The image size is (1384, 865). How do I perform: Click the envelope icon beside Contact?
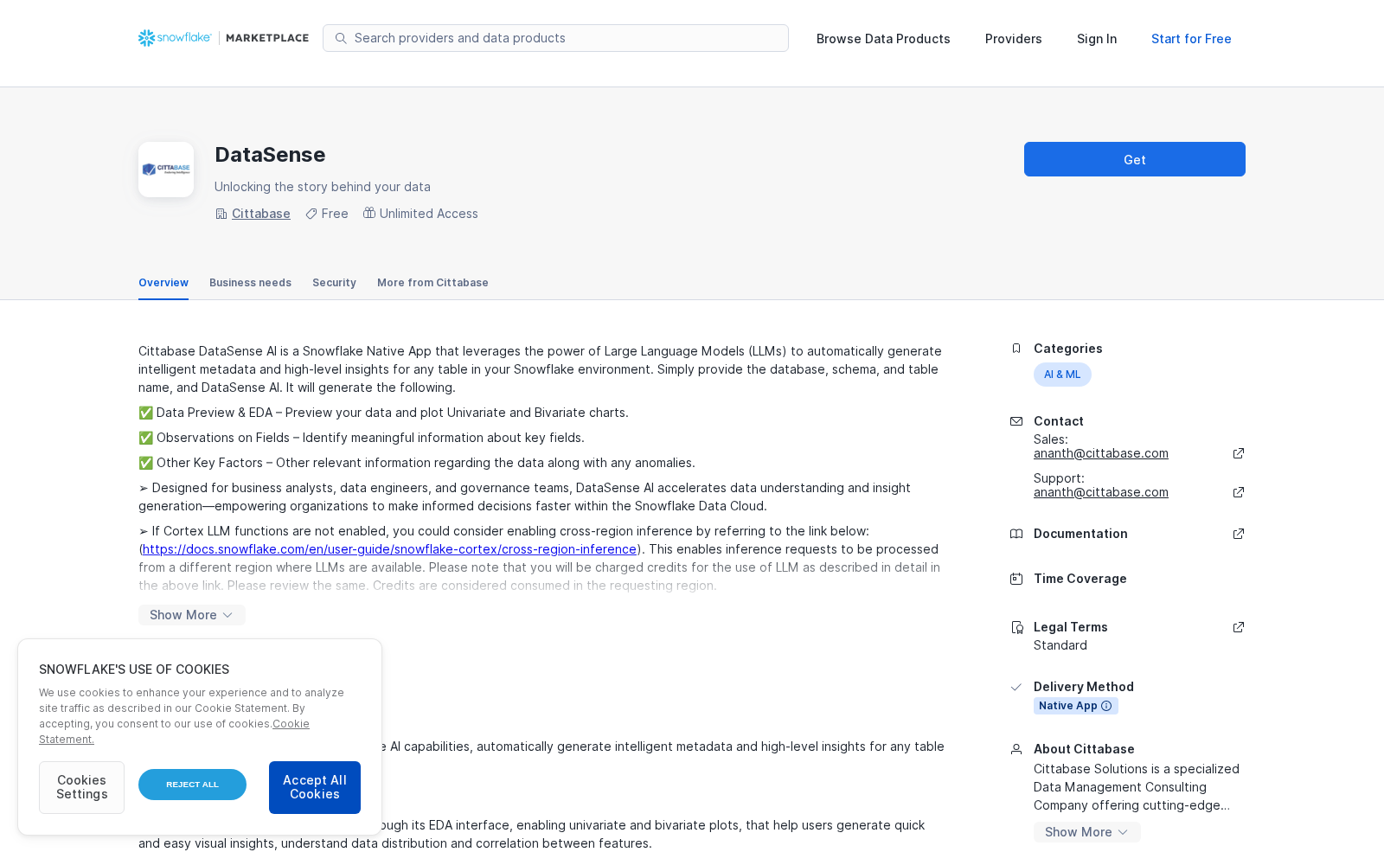click(x=1016, y=421)
